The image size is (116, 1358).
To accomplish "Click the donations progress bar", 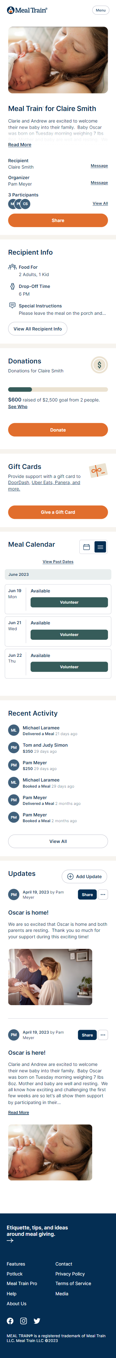I will (x=58, y=390).
